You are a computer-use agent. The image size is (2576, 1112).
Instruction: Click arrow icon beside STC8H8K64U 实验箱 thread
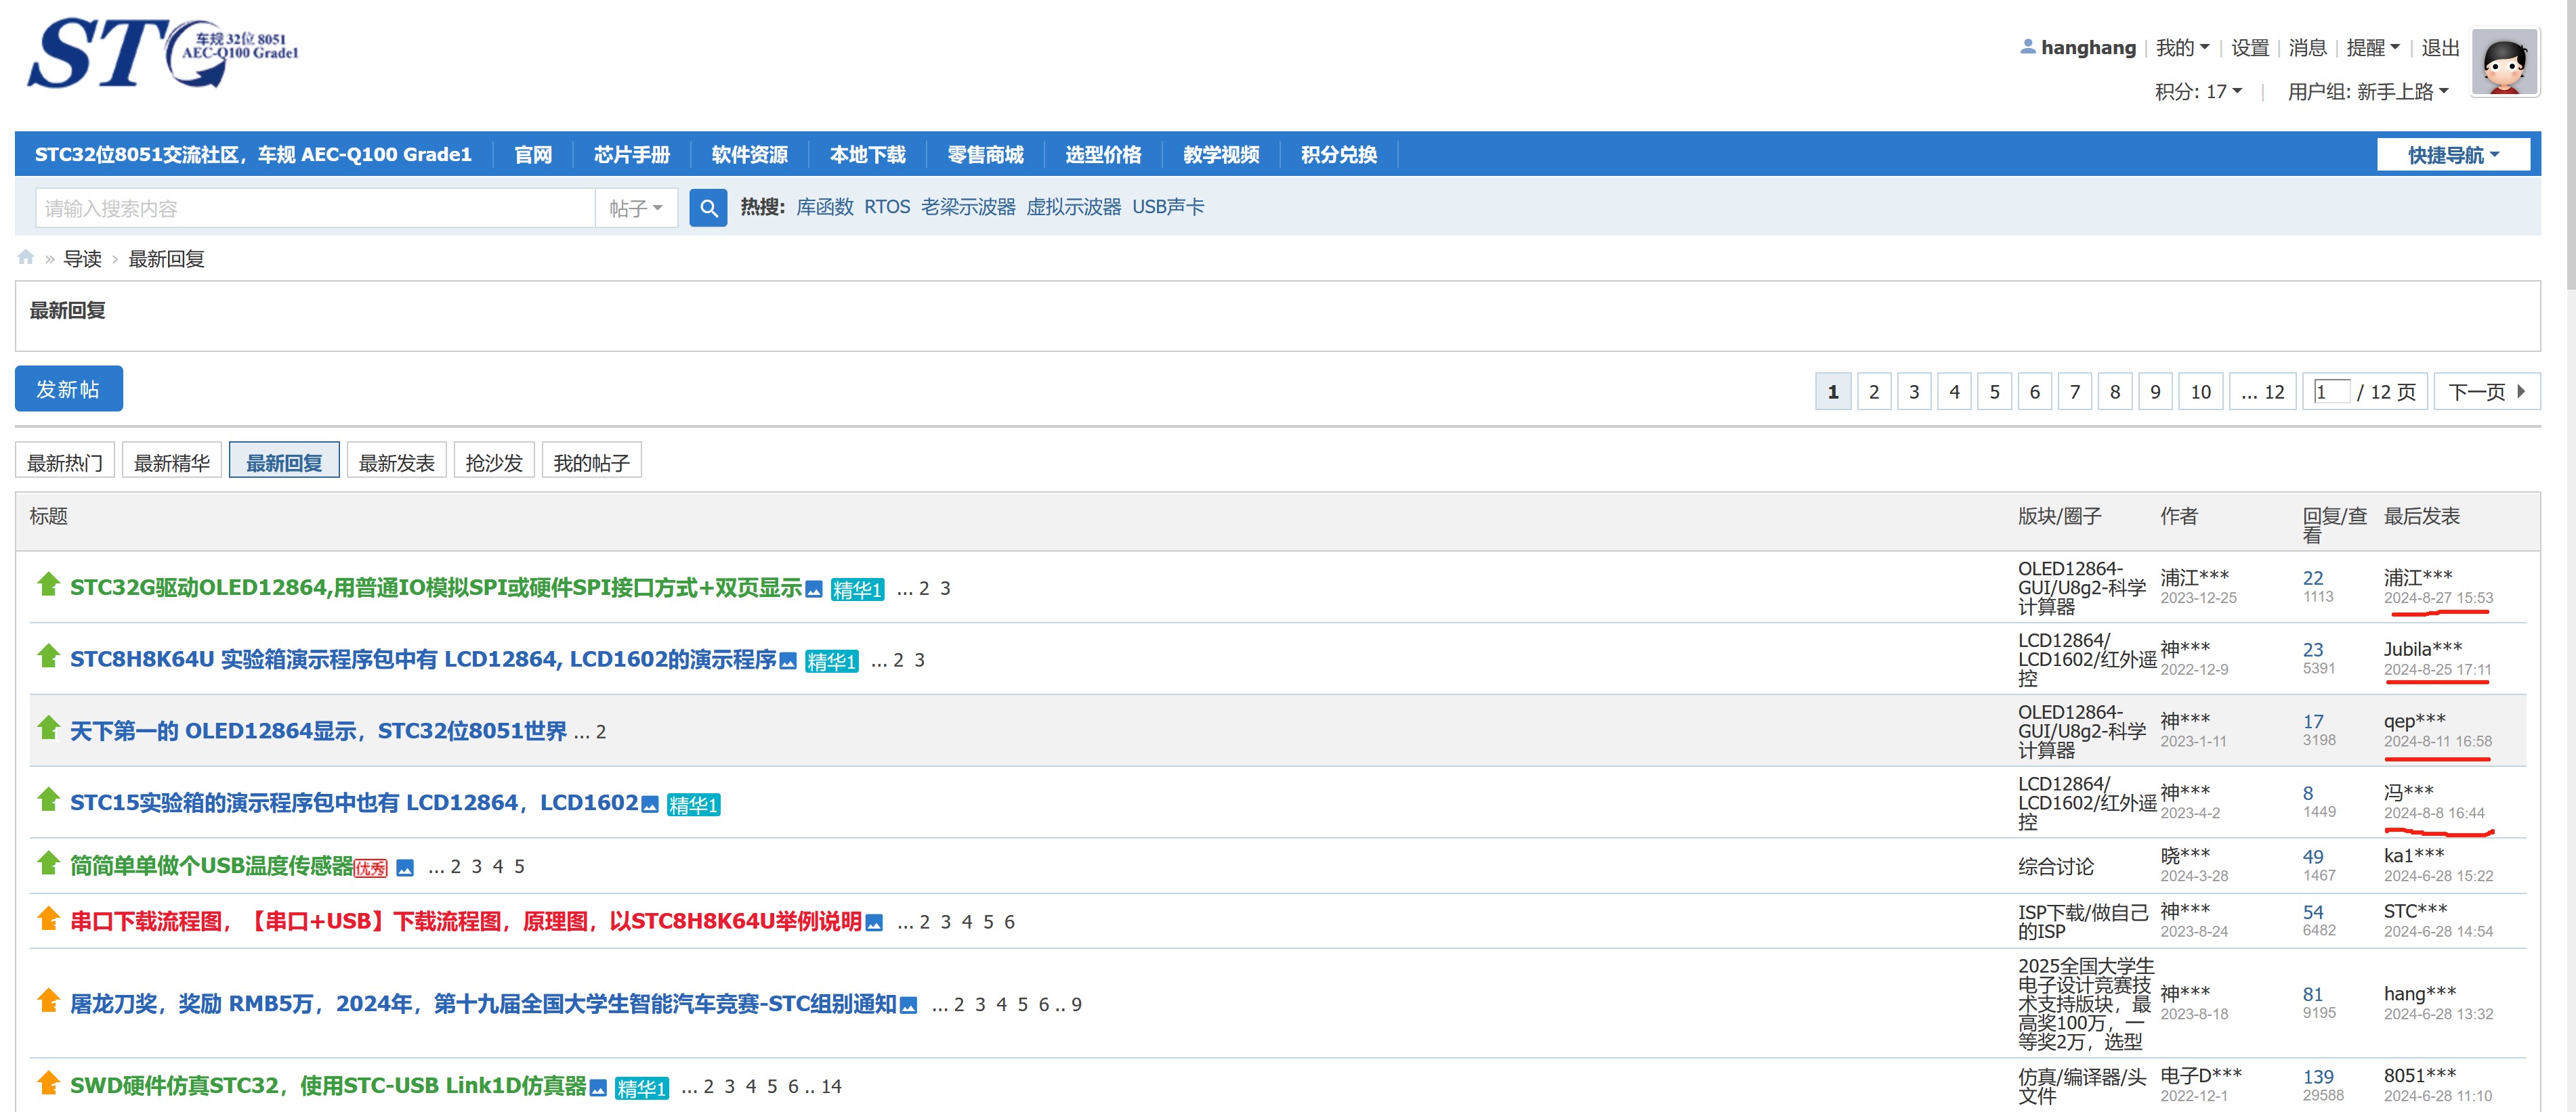pyautogui.click(x=48, y=657)
